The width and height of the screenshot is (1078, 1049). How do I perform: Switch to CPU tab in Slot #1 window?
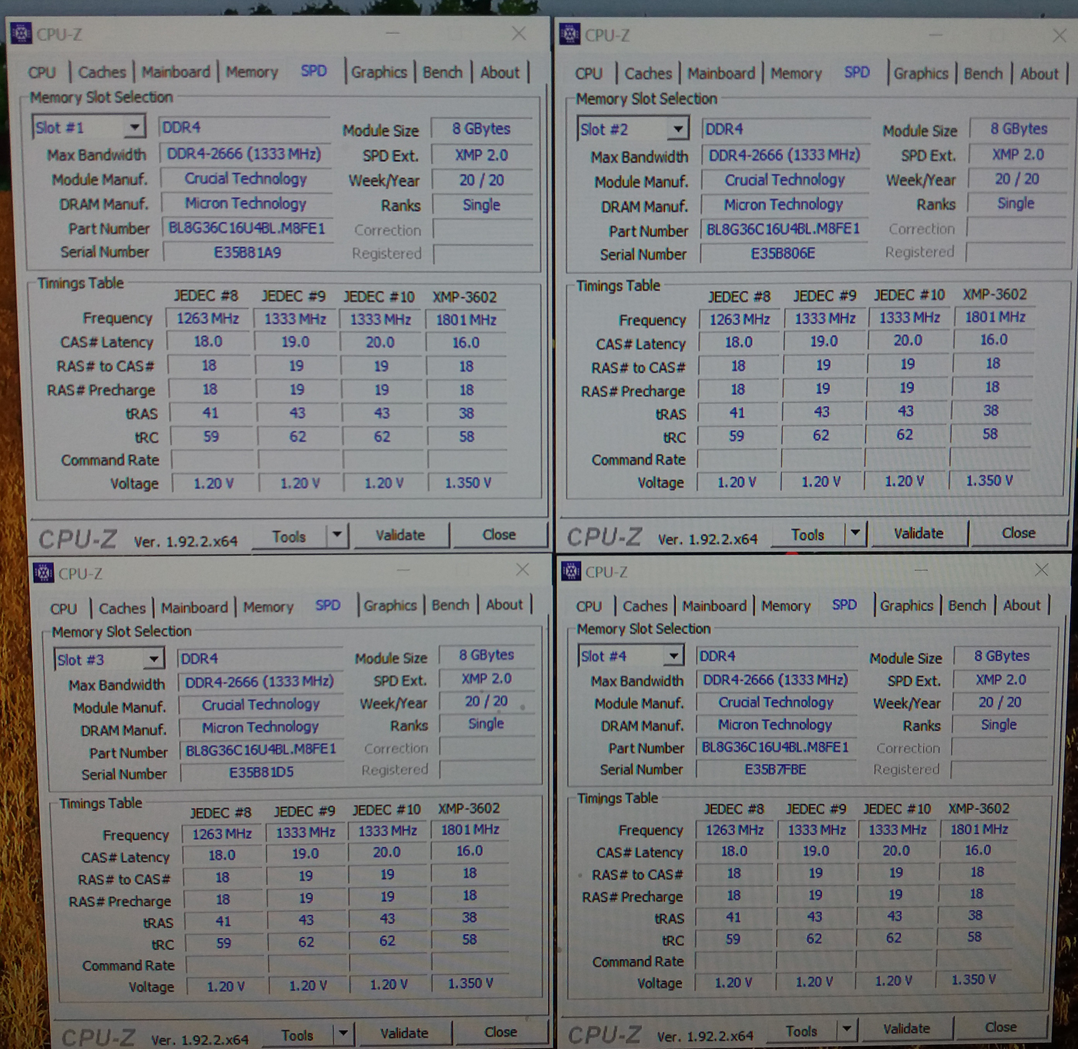(x=42, y=73)
